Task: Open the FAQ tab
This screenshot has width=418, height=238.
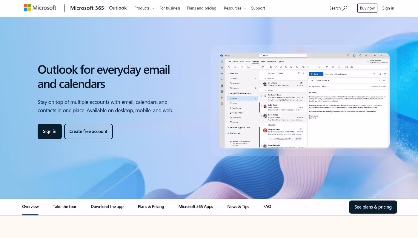Action: click(x=267, y=206)
